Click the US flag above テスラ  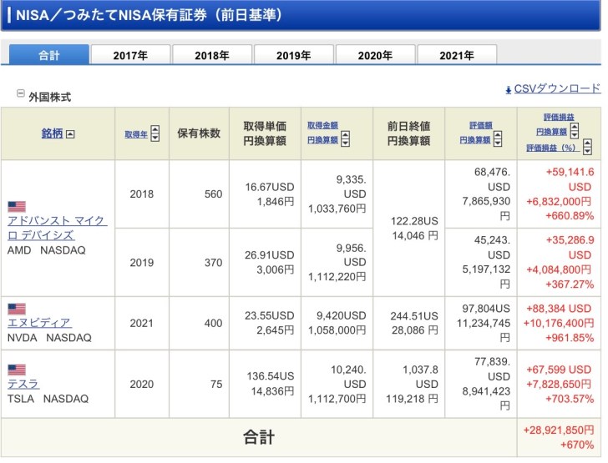(x=16, y=370)
